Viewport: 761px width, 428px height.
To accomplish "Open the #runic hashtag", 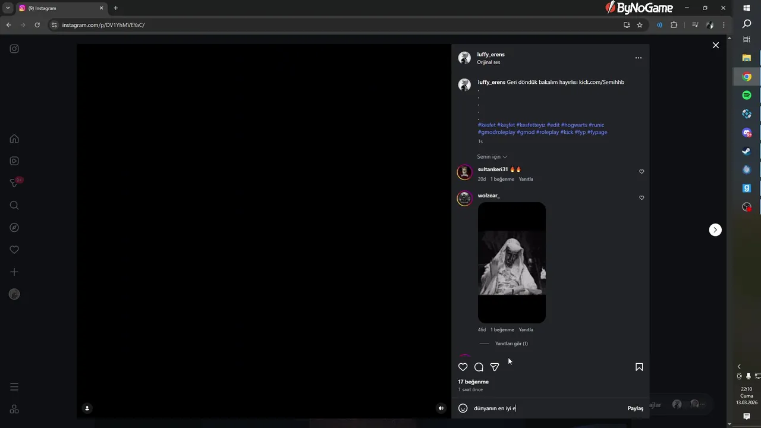I will pos(596,125).
